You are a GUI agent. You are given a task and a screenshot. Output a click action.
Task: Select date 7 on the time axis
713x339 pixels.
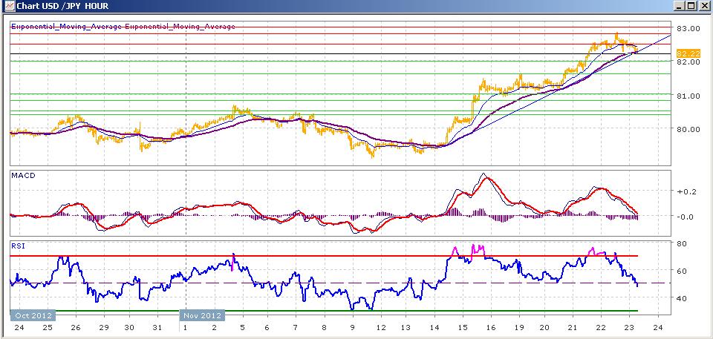295,327
